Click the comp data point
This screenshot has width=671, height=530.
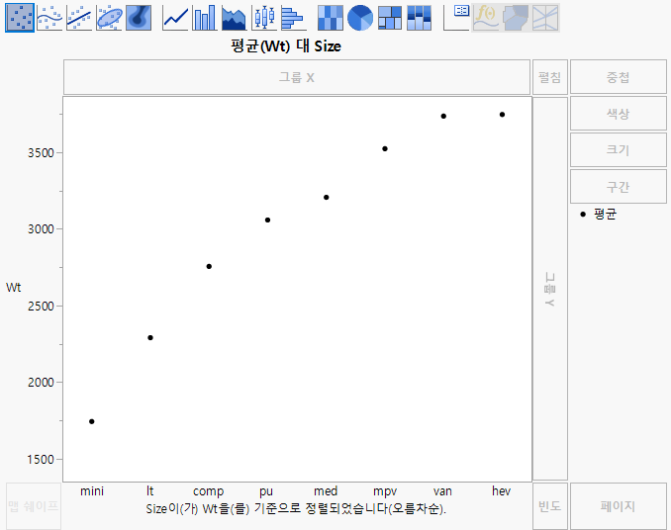tap(209, 266)
